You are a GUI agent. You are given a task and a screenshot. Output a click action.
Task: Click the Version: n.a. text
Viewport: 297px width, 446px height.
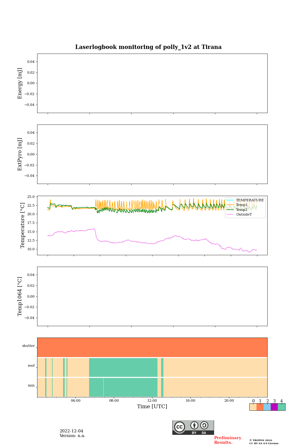point(72,436)
